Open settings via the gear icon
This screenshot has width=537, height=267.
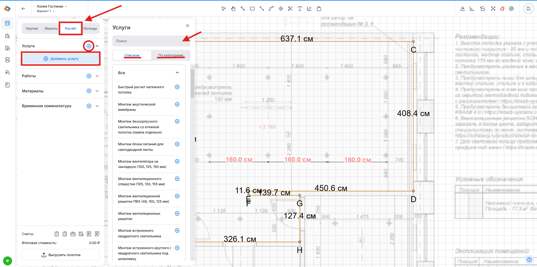point(512,9)
